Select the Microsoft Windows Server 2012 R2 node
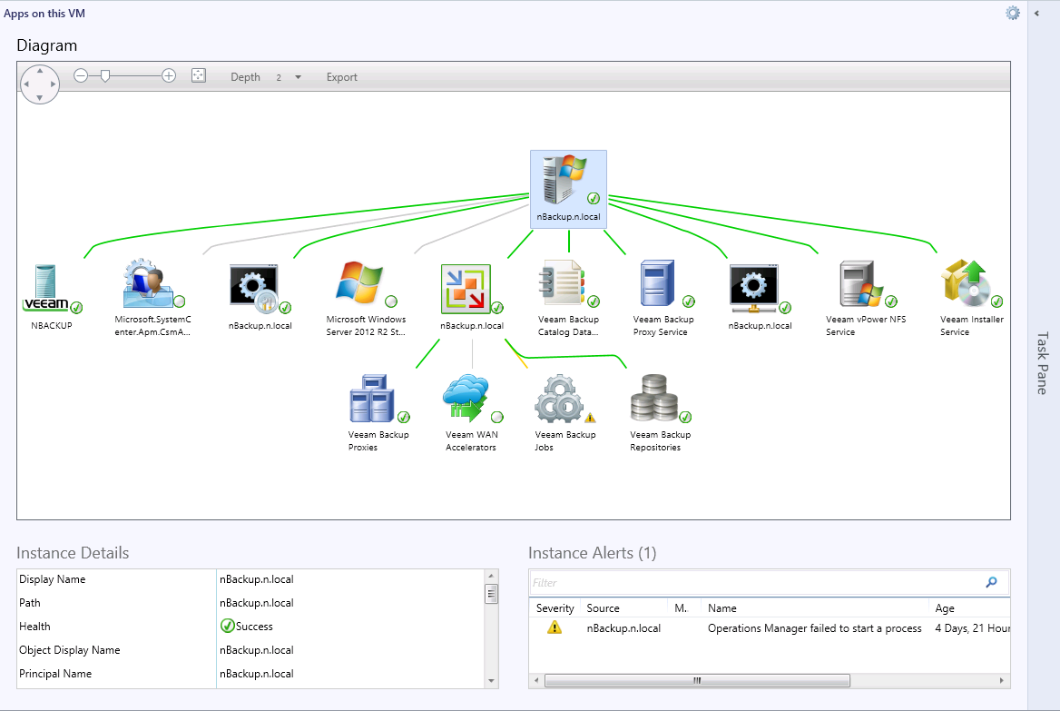1060x711 pixels. click(x=366, y=298)
